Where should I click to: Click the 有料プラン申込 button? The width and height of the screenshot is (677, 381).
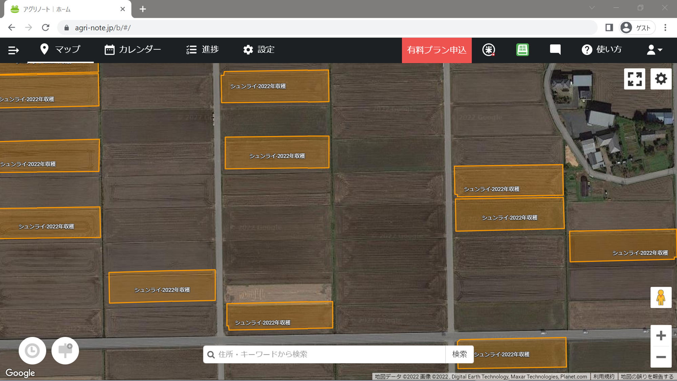tap(436, 50)
